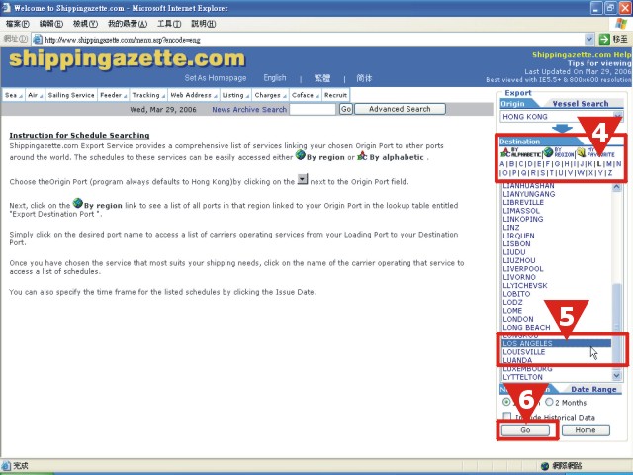Screen dimensions: 633x475
Task: Tick the Include Historical Data checkbox
Action: (x=507, y=416)
